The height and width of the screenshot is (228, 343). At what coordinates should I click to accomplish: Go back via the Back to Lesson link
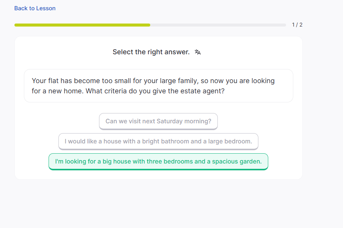(35, 8)
